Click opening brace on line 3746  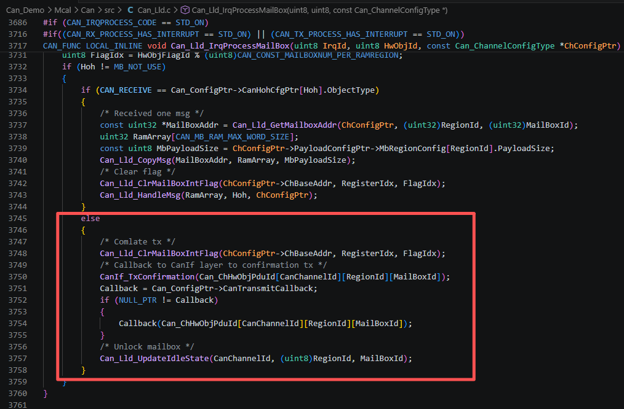tap(83, 230)
